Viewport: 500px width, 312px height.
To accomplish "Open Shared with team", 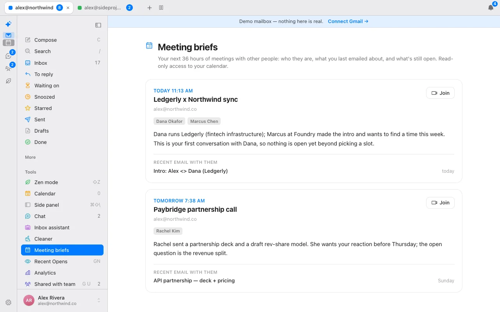I will tap(62, 284).
